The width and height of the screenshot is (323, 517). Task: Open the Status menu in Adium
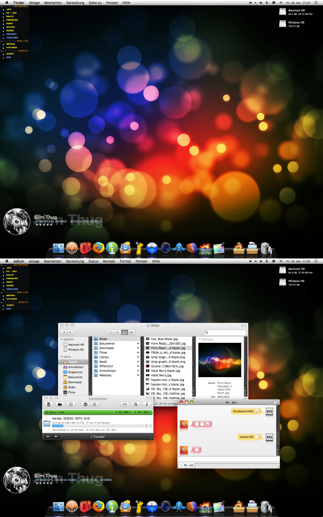[93, 261]
